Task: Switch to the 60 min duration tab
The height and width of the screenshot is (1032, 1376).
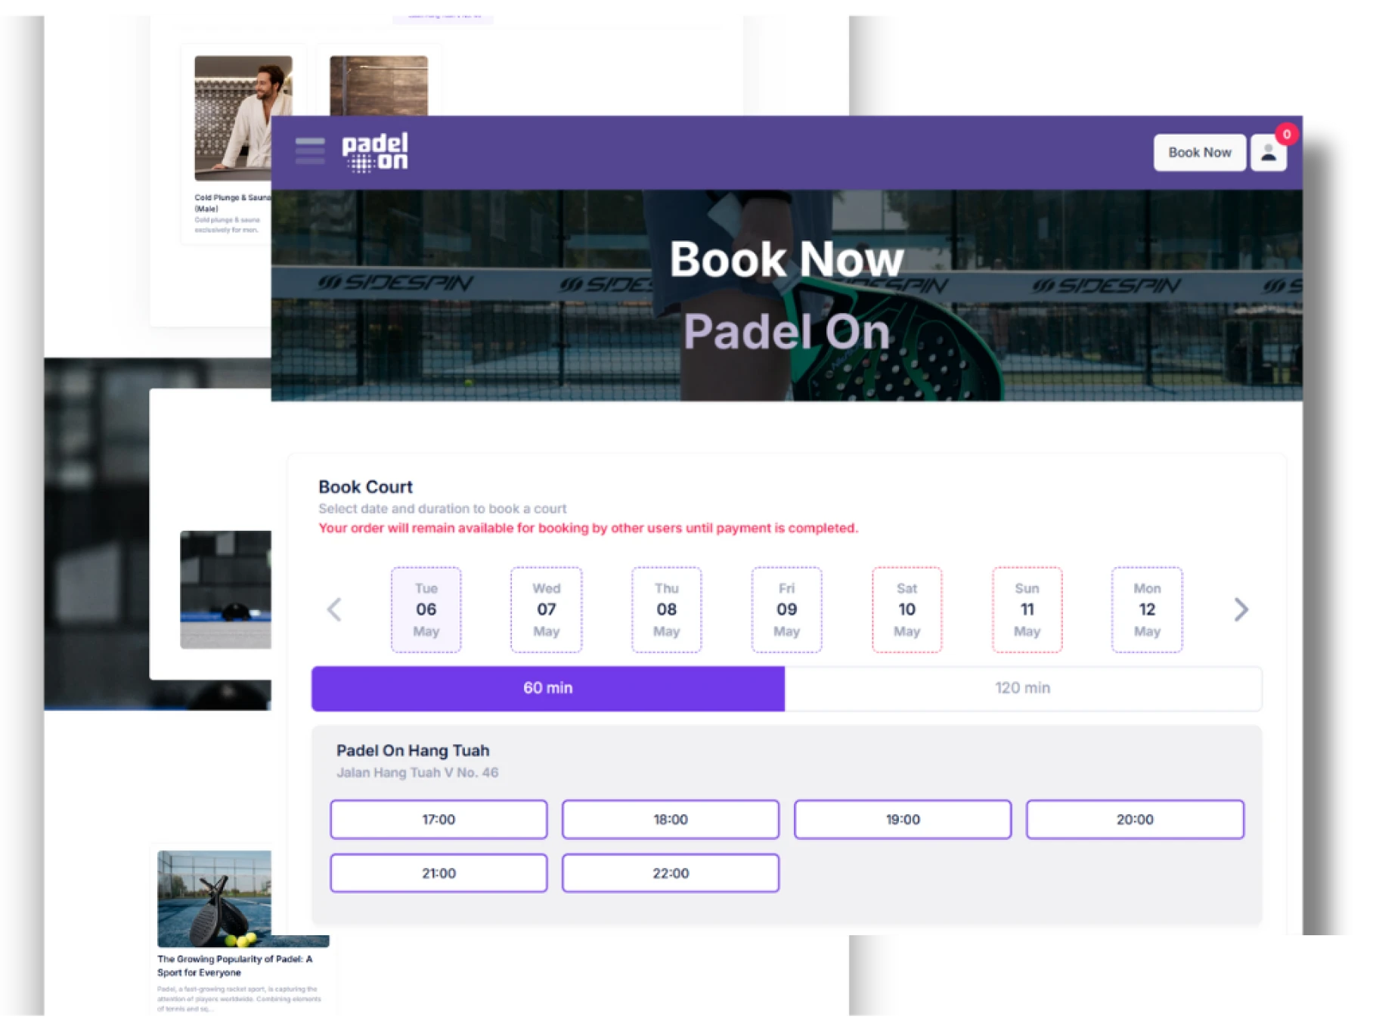Action: coord(548,688)
